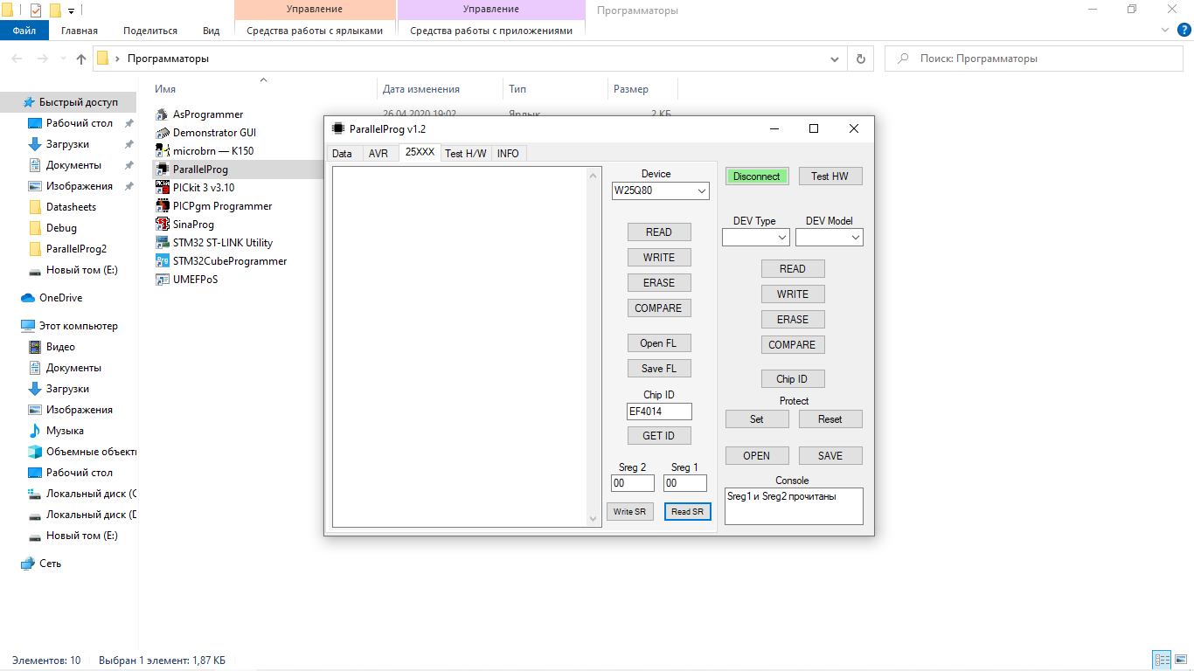Open the Поделиться ribbon tab
The image size is (1194, 671).
pos(150,31)
